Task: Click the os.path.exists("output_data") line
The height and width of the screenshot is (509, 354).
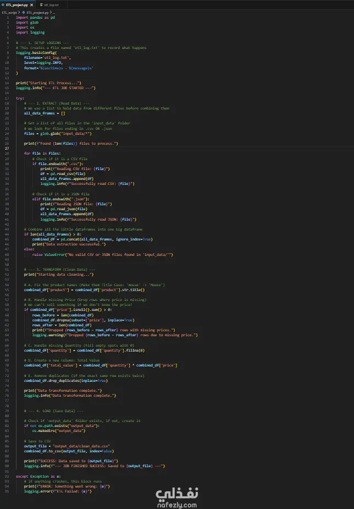Action: pyautogui.click(x=62, y=426)
